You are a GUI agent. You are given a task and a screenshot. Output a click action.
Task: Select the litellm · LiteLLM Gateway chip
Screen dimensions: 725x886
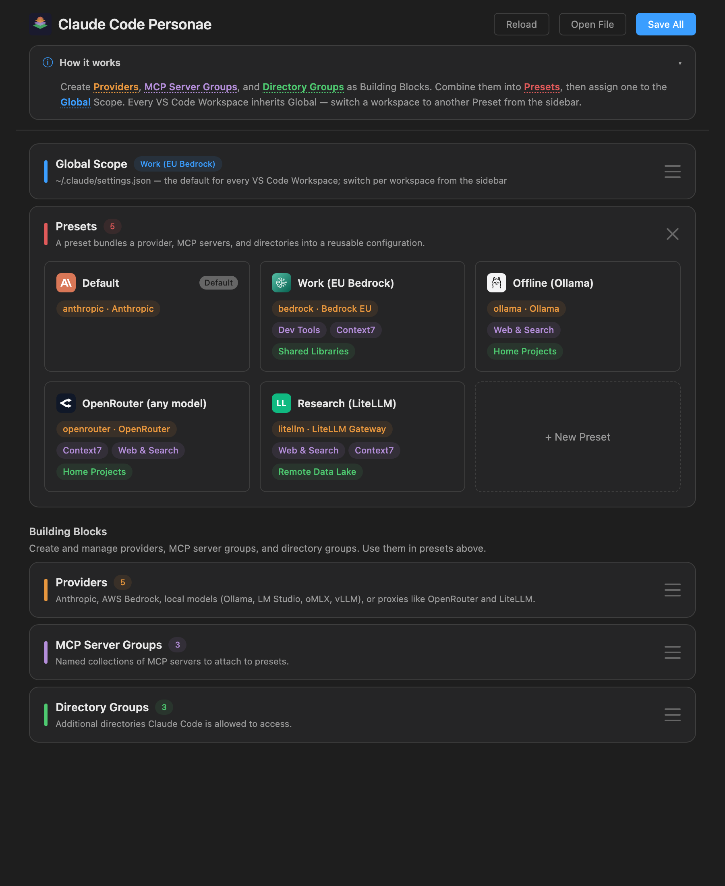point(331,429)
